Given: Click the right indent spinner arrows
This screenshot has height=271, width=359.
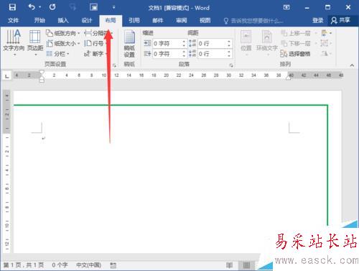Looking at the screenshot, I should [184, 54].
